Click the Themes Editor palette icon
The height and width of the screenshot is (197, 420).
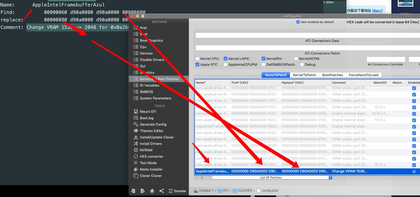(x=136, y=131)
